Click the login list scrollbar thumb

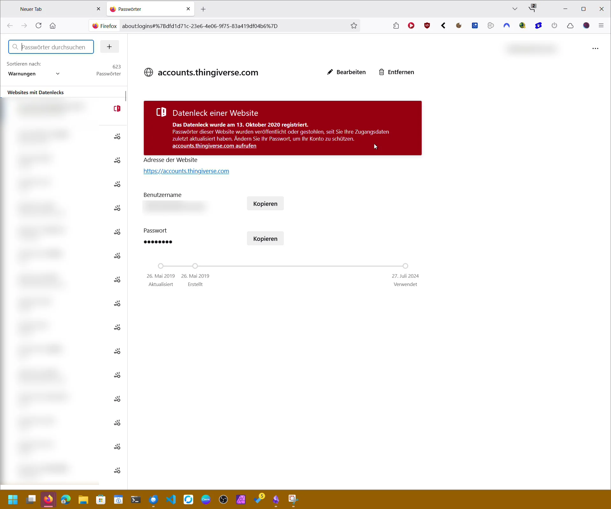(126, 96)
